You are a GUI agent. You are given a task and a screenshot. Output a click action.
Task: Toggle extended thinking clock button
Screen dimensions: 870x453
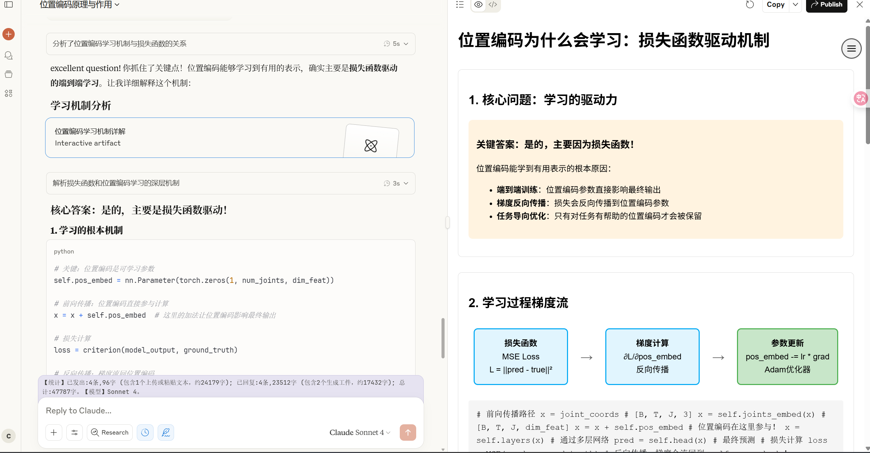[145, 433]
